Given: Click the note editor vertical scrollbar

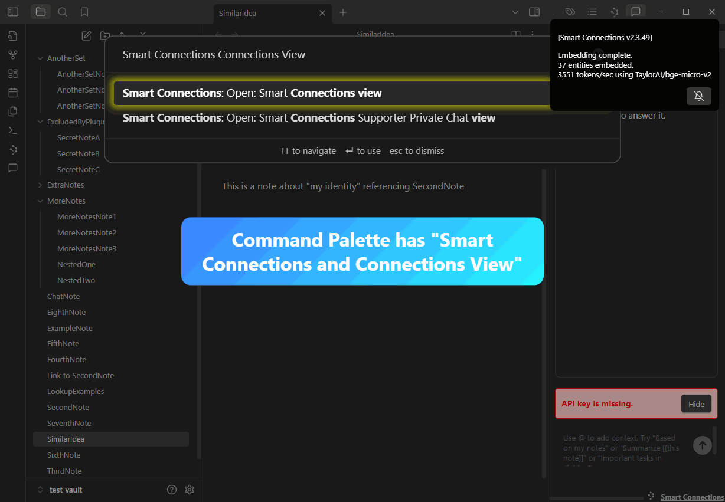Looking at the screenshot, I should (x=544, y=323).
